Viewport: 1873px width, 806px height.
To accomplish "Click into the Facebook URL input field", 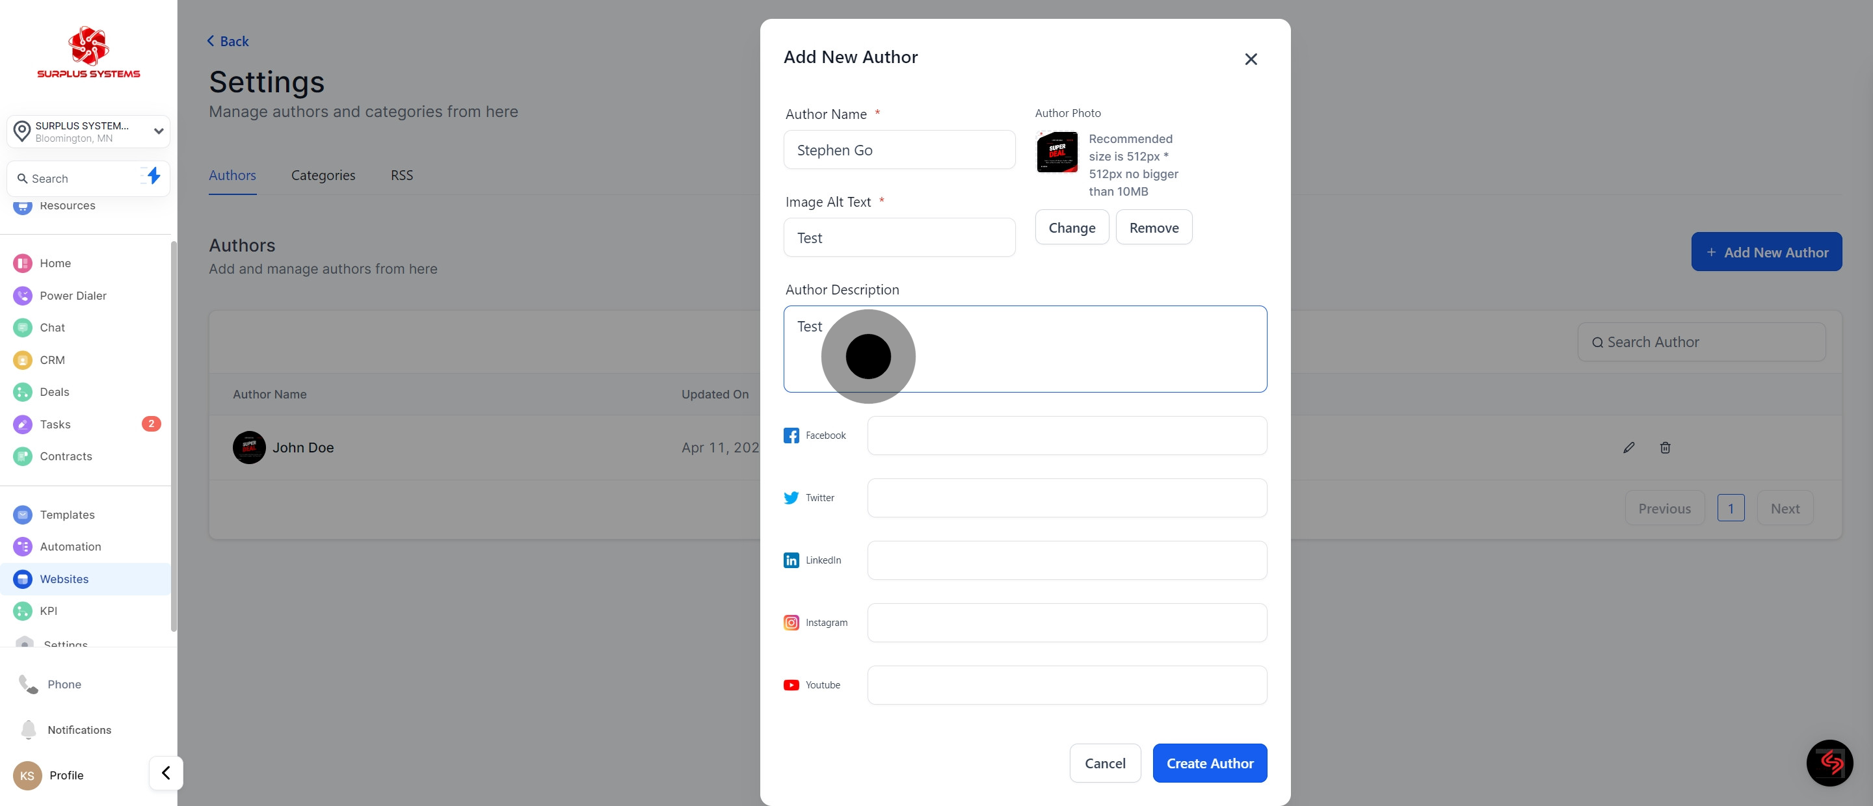I will 1066,435.
